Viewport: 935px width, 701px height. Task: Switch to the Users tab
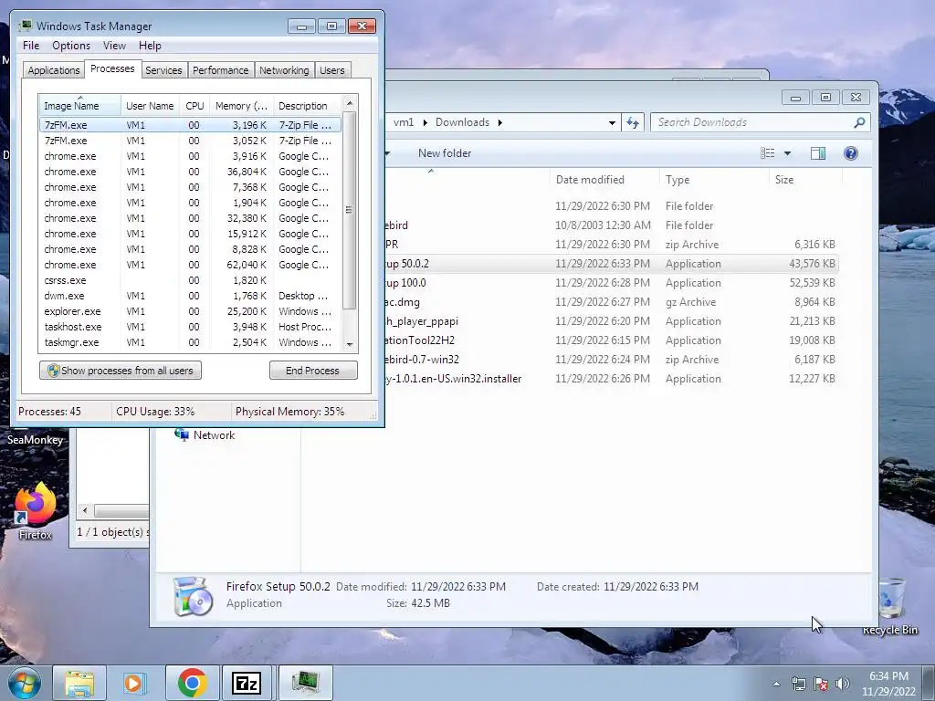[x=332, y=70]
